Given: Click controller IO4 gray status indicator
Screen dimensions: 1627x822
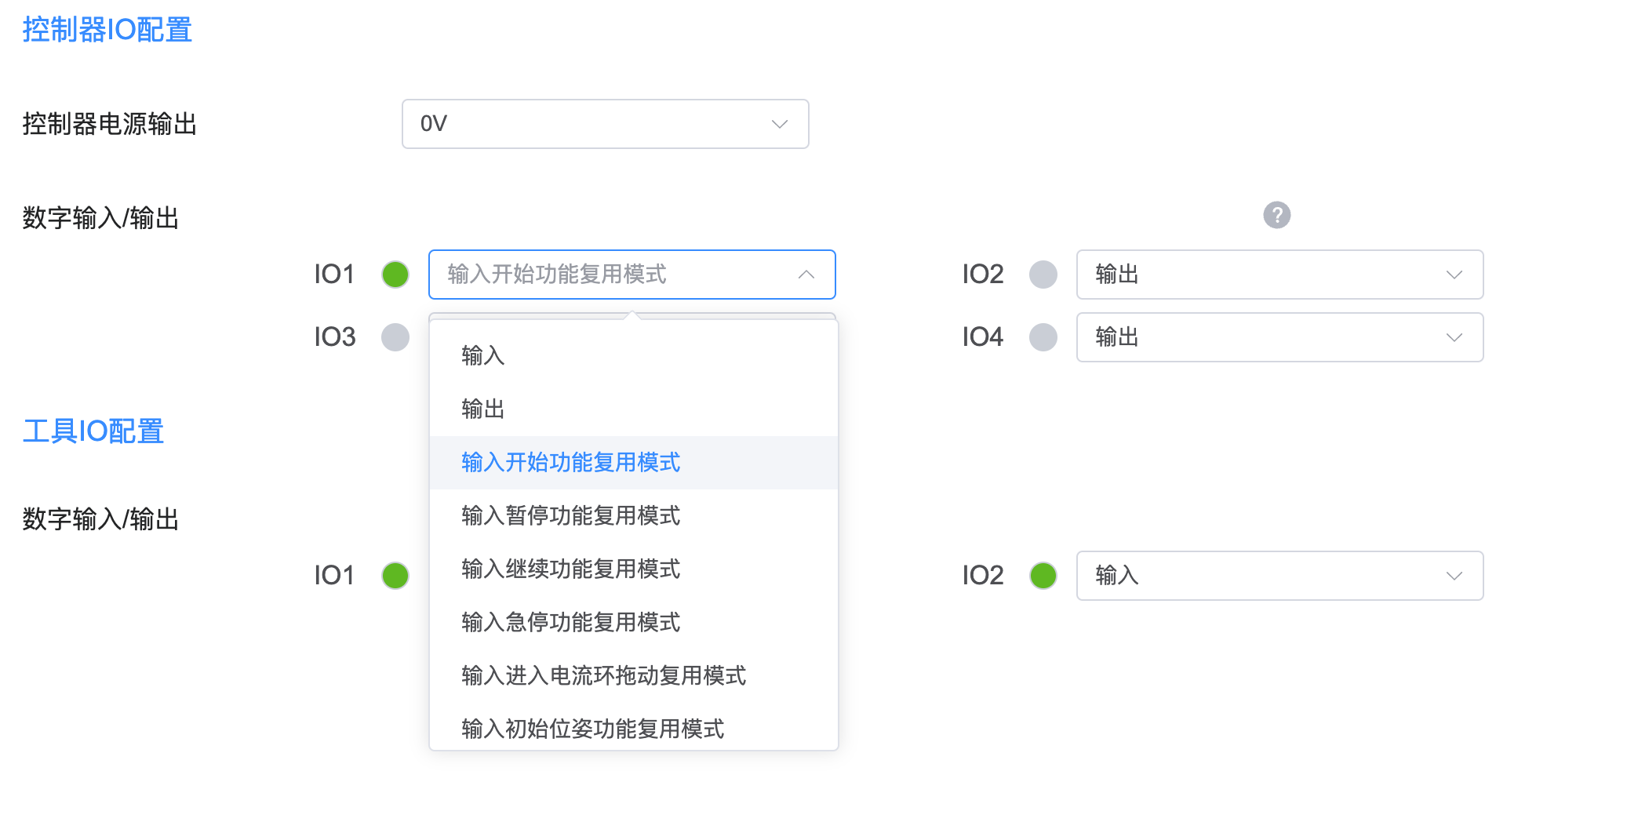Looking at the screenshot, I should (1043, 337).
